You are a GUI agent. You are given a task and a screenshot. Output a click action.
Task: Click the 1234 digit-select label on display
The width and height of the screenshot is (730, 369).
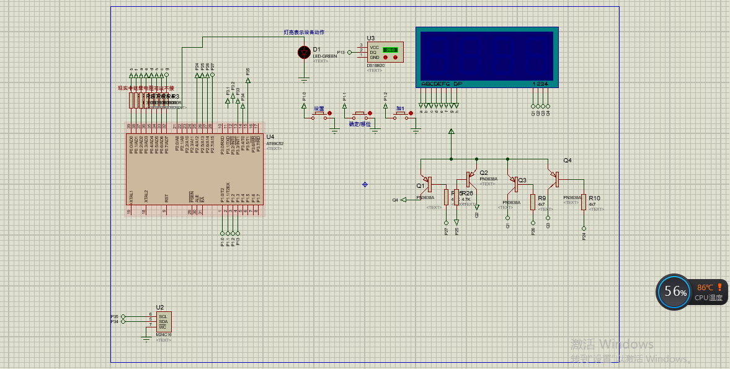(540, 84)
